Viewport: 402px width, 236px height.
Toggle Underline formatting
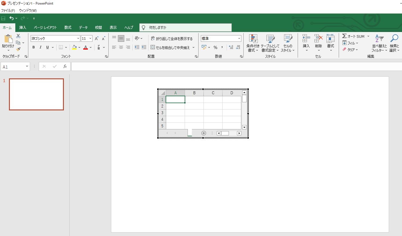[47, 47]
